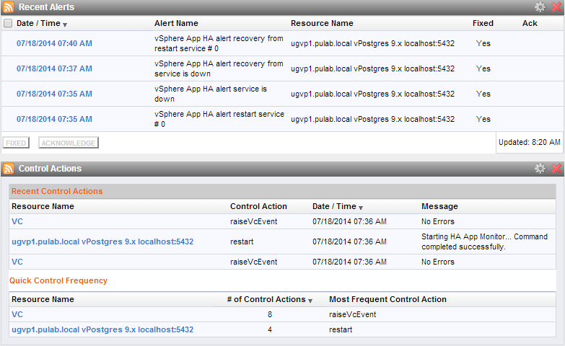Sort by # of Control Actions arrow
The height and width of the screenshot is (346, 565).
310,301
